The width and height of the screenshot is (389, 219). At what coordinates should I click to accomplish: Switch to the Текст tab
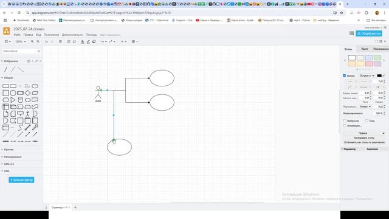pos(365,49)
